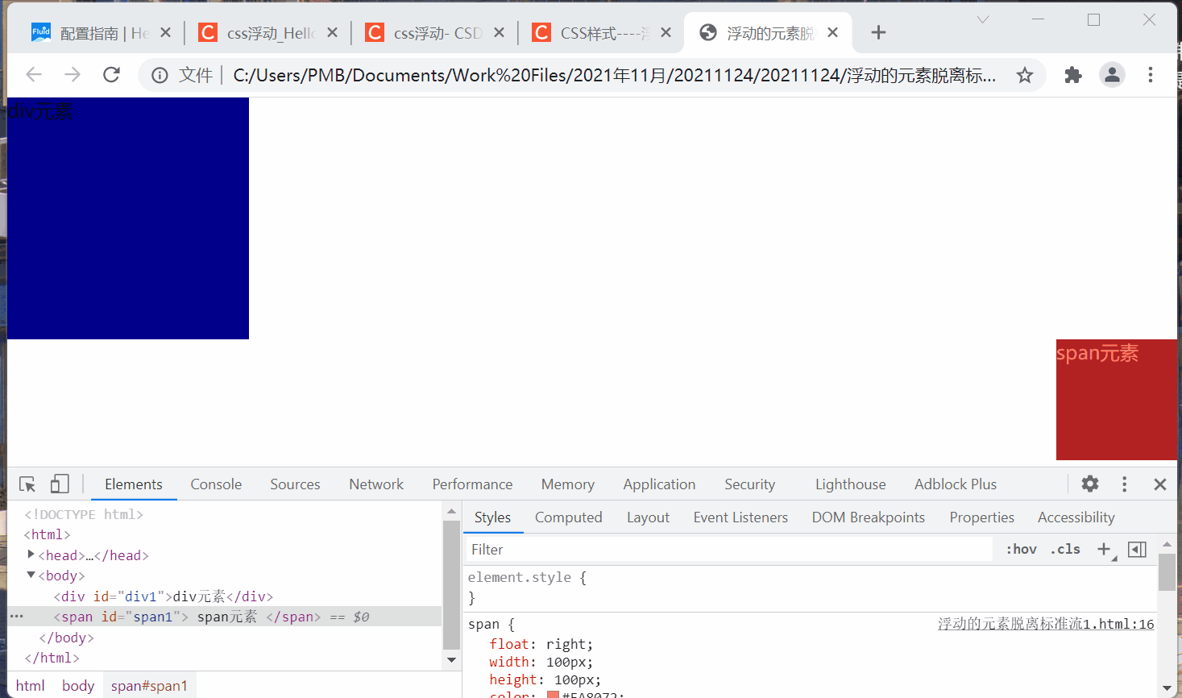This screenshot has height=698, width=1182.
Task: Close the CSS样式 tab
Action: [666, 32]
